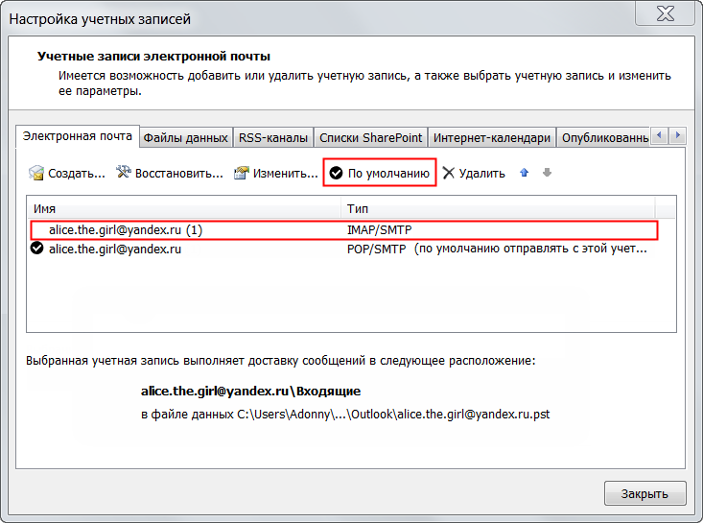Set account as default with По умолчанию
This screenshot has width=703, height=523.
coord(380,174)
